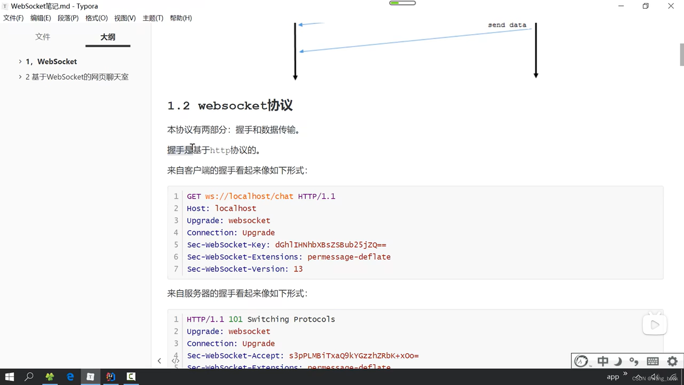The height and width of the screenshot is (385, 684).
Task: Open the 主题(T) menu
Action: click(x=153, y=18)
